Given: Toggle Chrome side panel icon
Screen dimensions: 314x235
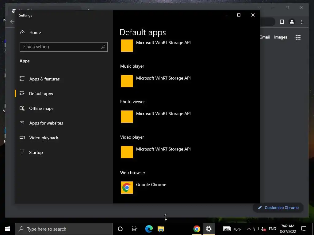Looking at the screenshot, I should (282, 22).
